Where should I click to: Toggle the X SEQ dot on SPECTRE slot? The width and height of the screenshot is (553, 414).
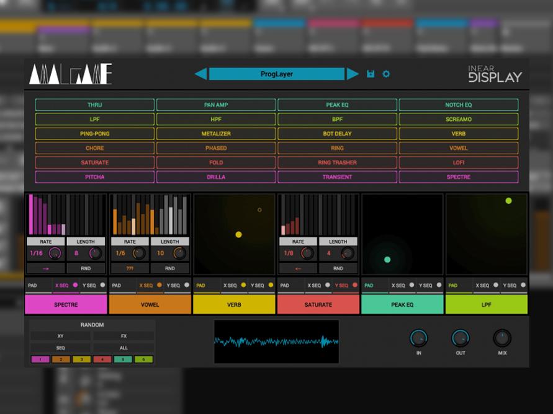click(x=76, y=285)
